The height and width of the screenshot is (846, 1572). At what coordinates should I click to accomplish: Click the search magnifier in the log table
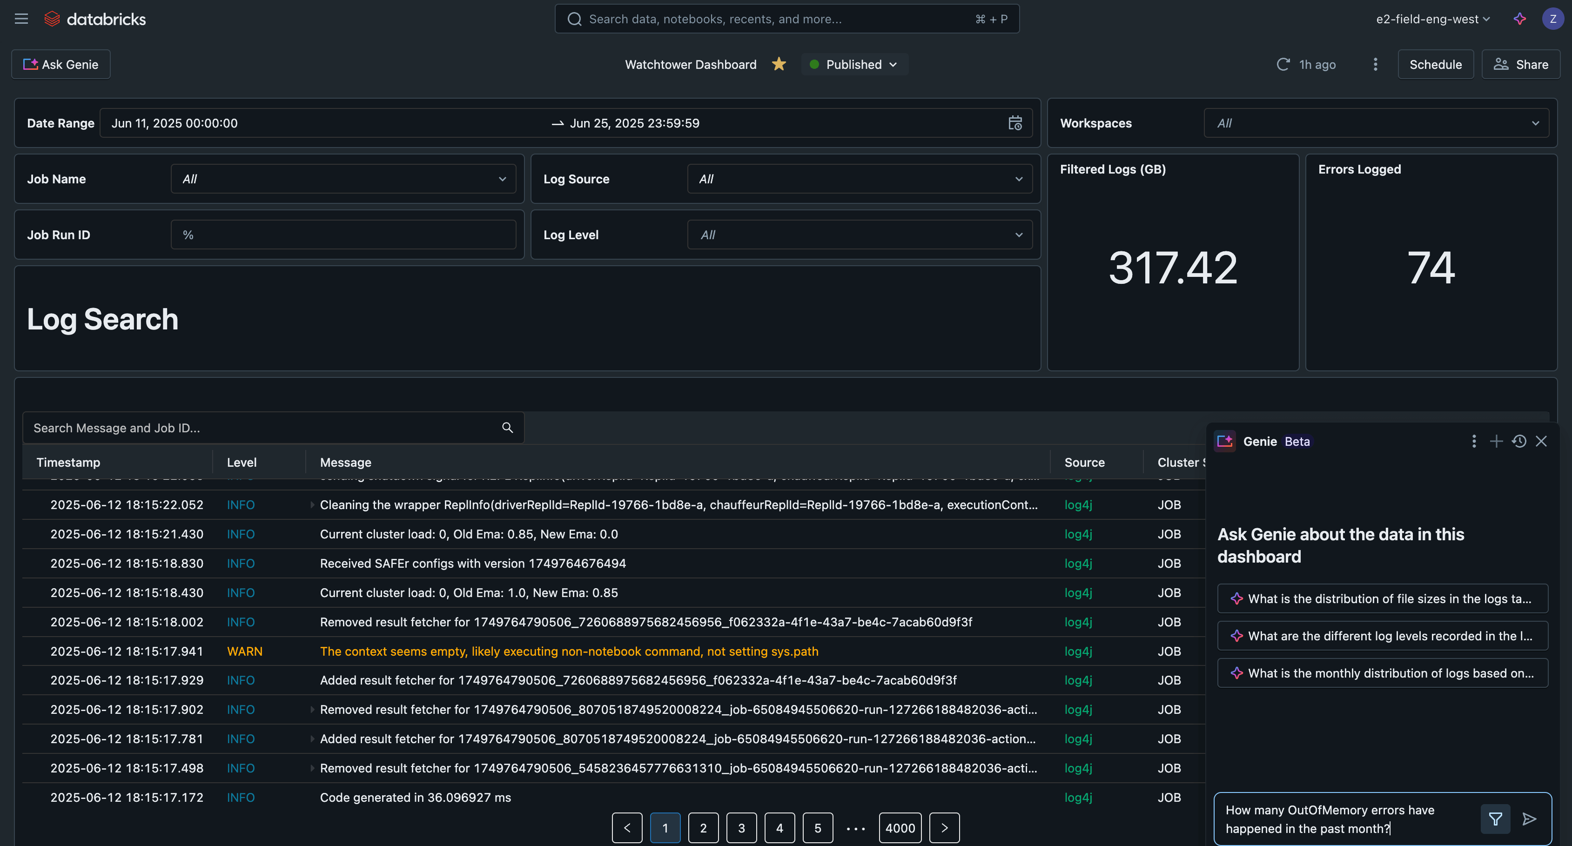tap(507, 428)
